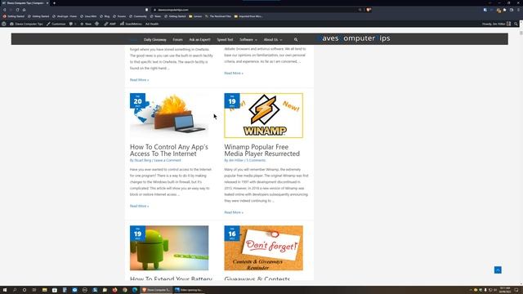The height and width of the screenshot is (294, 523).
Task: Open the Android battery article thumbnail
Action: point(169,247)
